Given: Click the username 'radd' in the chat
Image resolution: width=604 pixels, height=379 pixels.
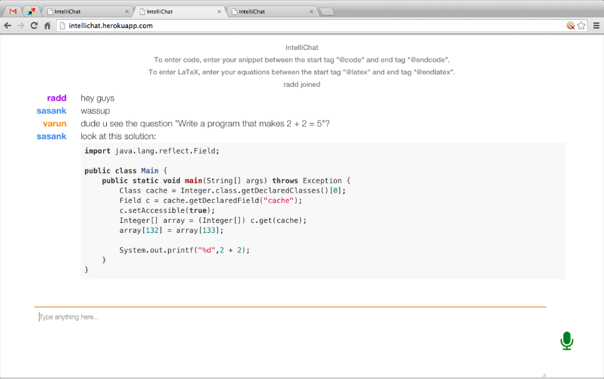Looking at the screenshot, I should tap(57, 98).
